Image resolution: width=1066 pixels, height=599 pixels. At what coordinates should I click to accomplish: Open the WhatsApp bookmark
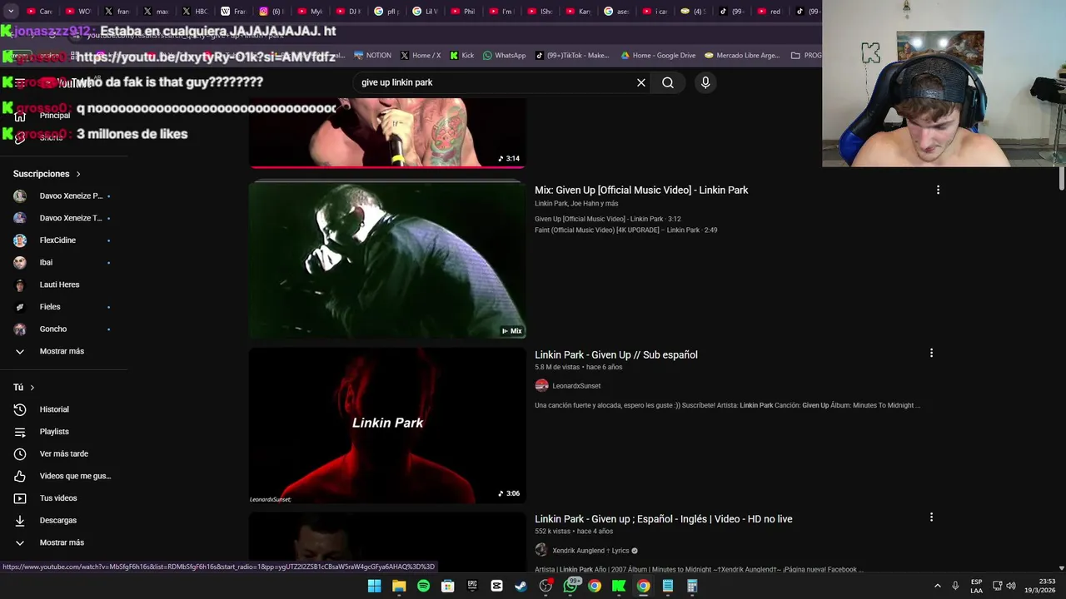(504, 56)
